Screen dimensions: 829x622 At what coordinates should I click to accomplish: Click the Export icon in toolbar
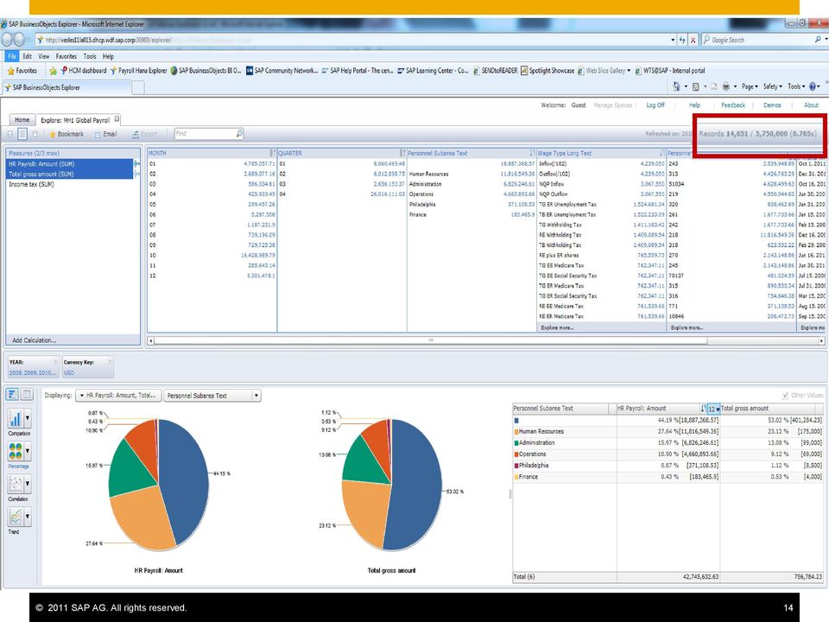pos(136,135)
